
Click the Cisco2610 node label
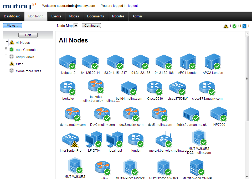click(155, 99)
